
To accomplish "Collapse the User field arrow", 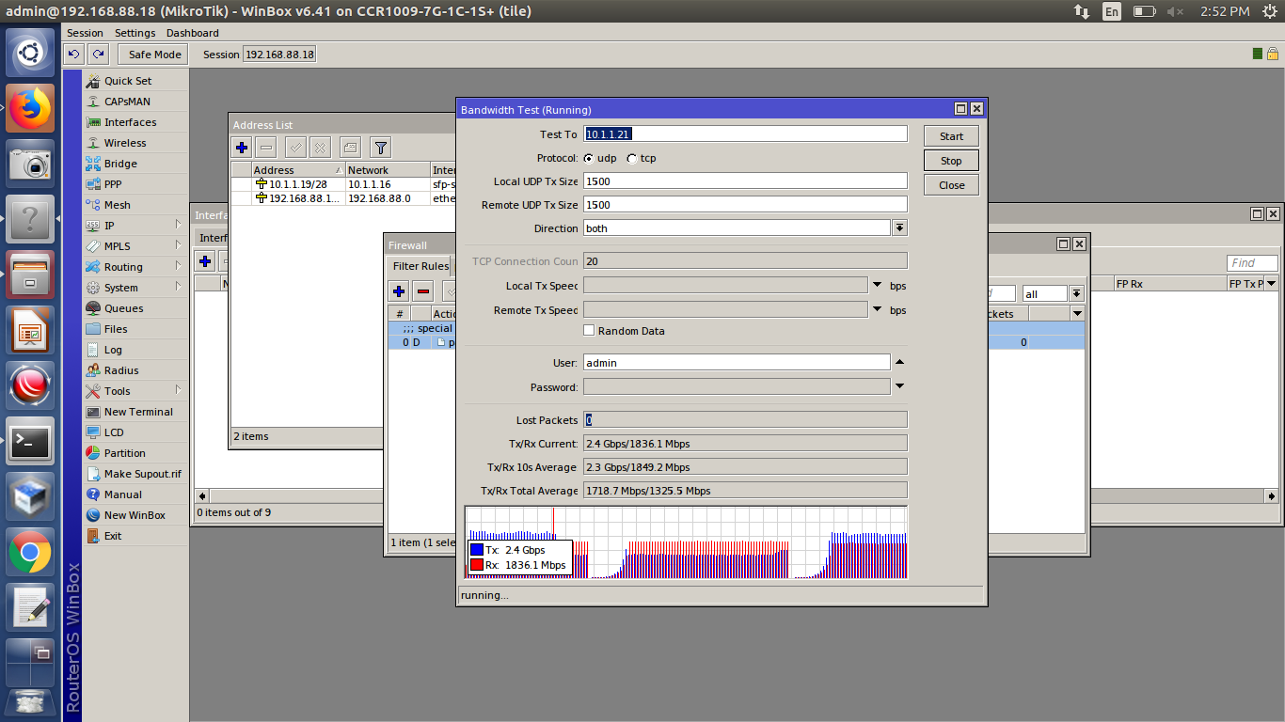I will [x=899, y=362].
